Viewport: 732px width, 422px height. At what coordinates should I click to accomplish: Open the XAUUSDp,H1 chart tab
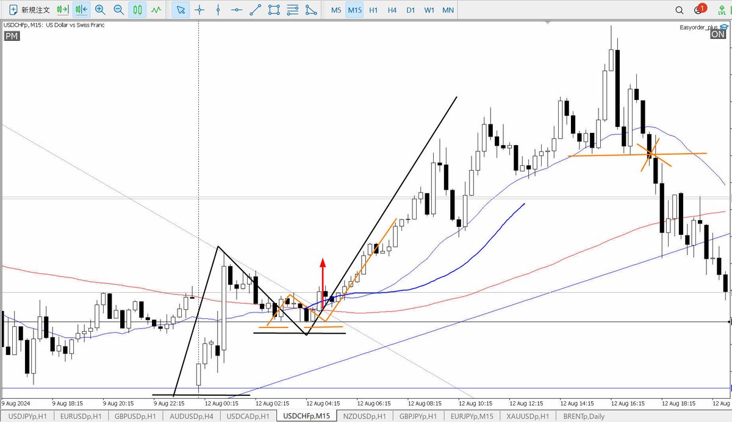coord(528,416)
